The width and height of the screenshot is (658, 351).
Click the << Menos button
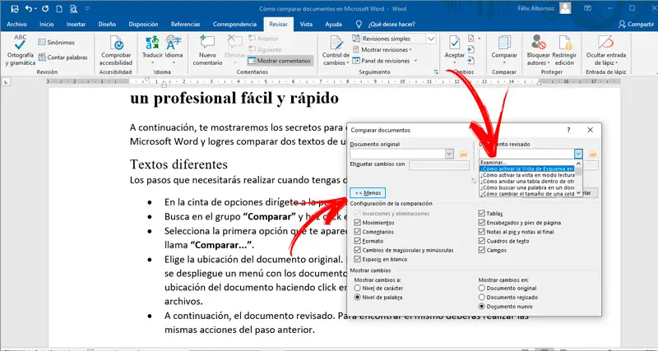[368, 193]
